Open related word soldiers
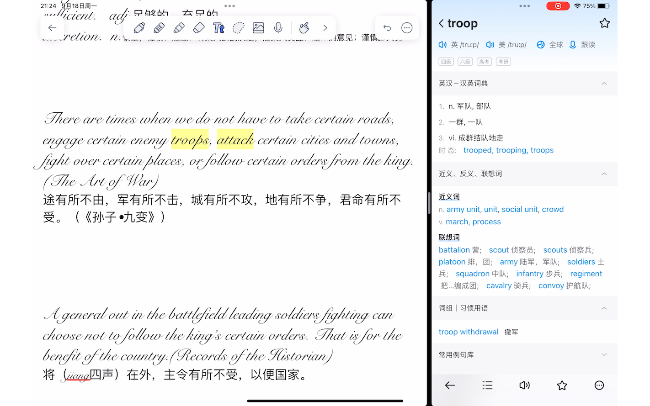Screen dimensions: 650x406 pos(581,262)
